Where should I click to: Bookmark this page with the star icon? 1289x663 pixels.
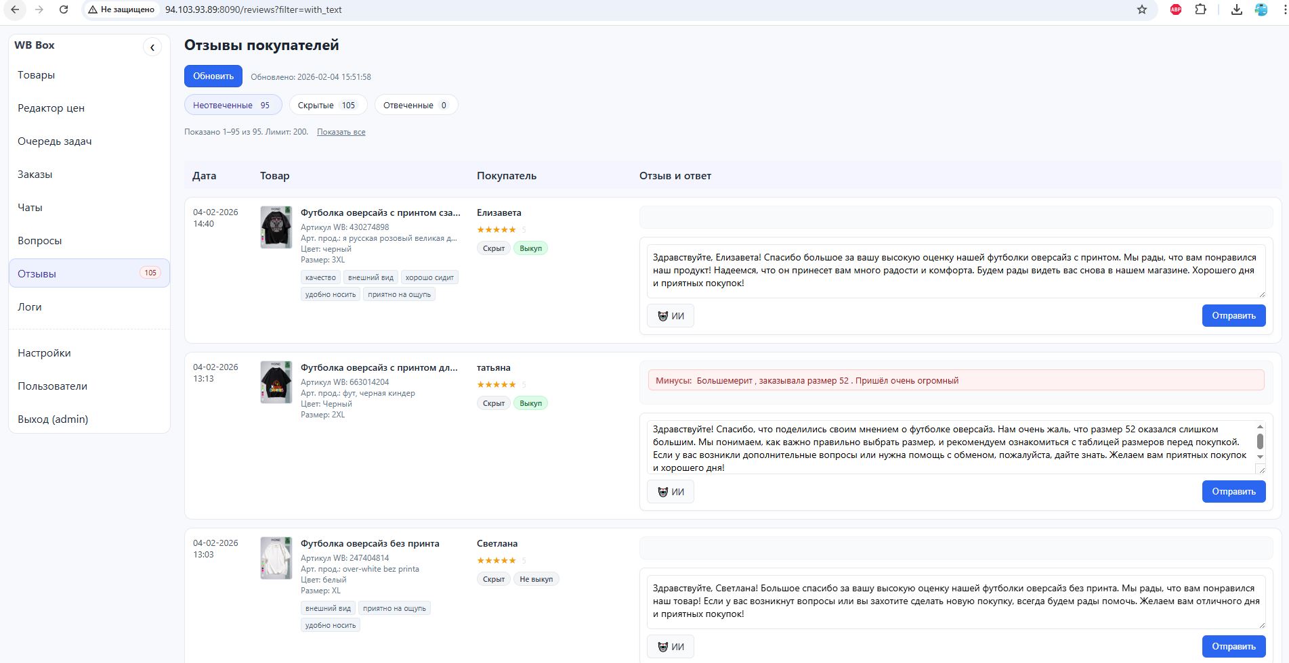click(x=1142, y=9)
